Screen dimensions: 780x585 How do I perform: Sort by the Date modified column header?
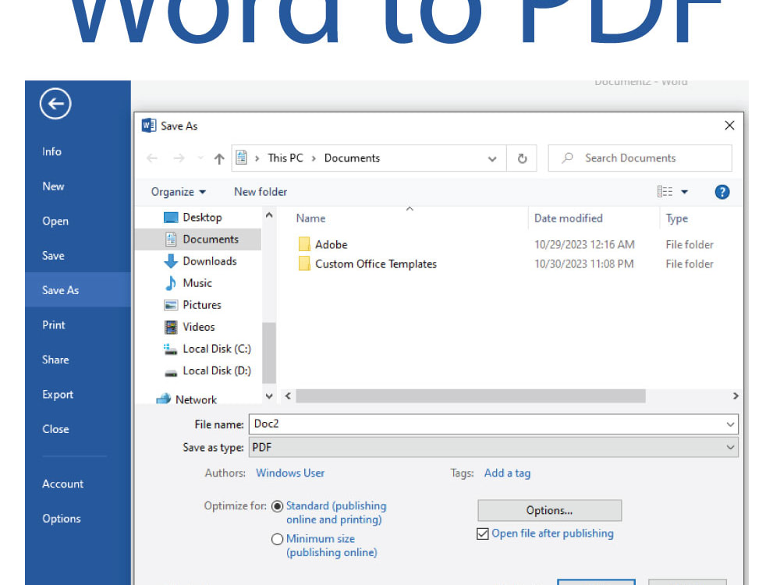(568, 218)
